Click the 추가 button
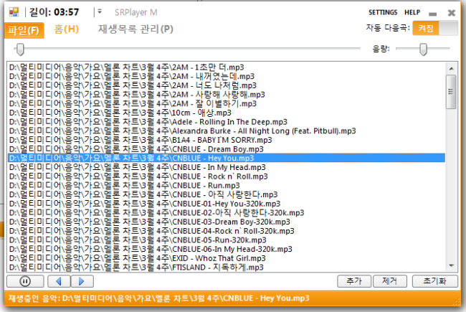Viewport: 466px width, 312px height. point(354,281)
